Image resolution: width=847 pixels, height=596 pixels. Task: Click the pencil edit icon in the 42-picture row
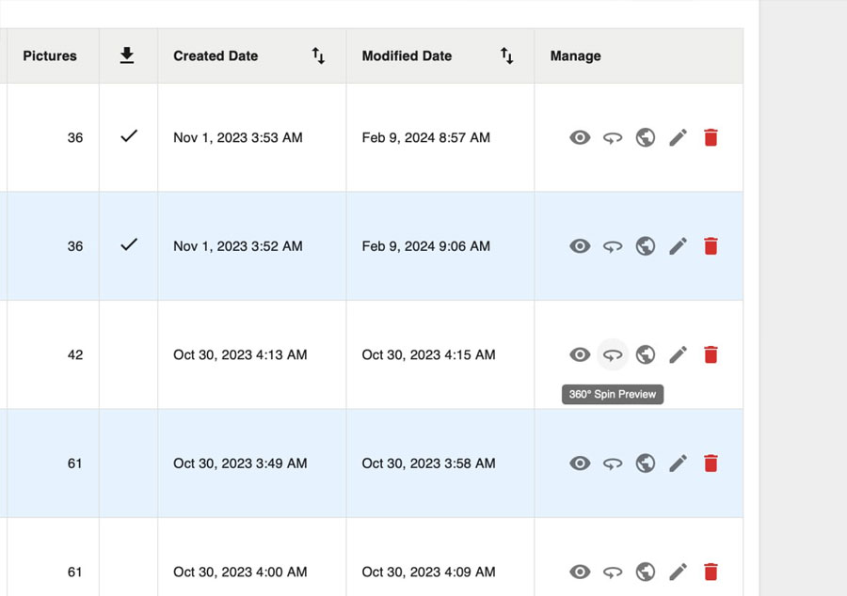[678, 354]
